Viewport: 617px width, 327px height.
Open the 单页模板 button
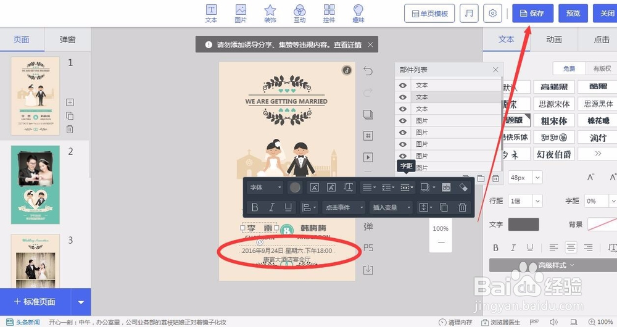(x=429, y=14)
